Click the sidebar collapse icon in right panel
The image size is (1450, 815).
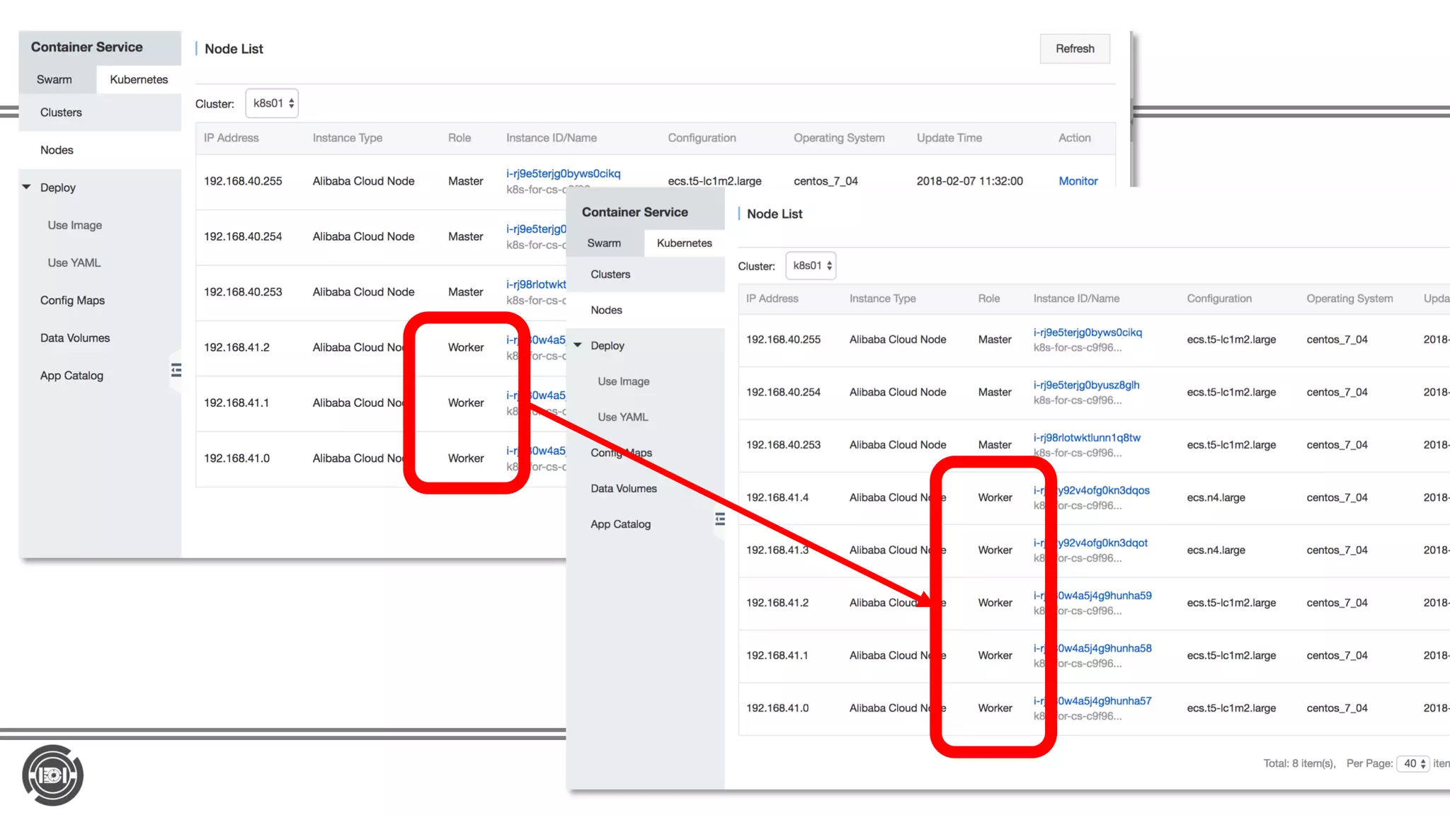[720, 519]
